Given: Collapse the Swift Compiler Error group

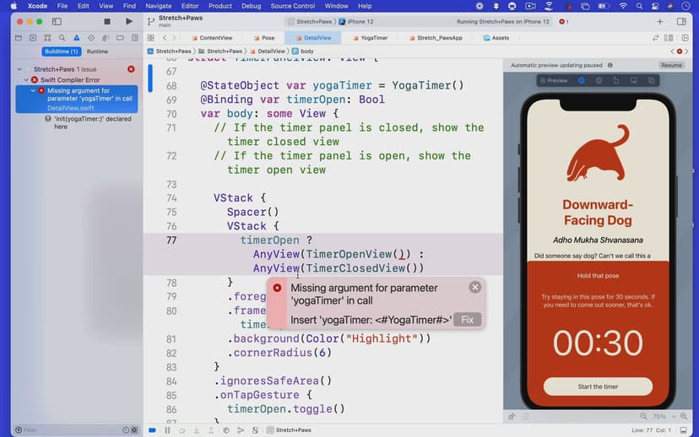Looking at the screenshot, I should point(25,80).
